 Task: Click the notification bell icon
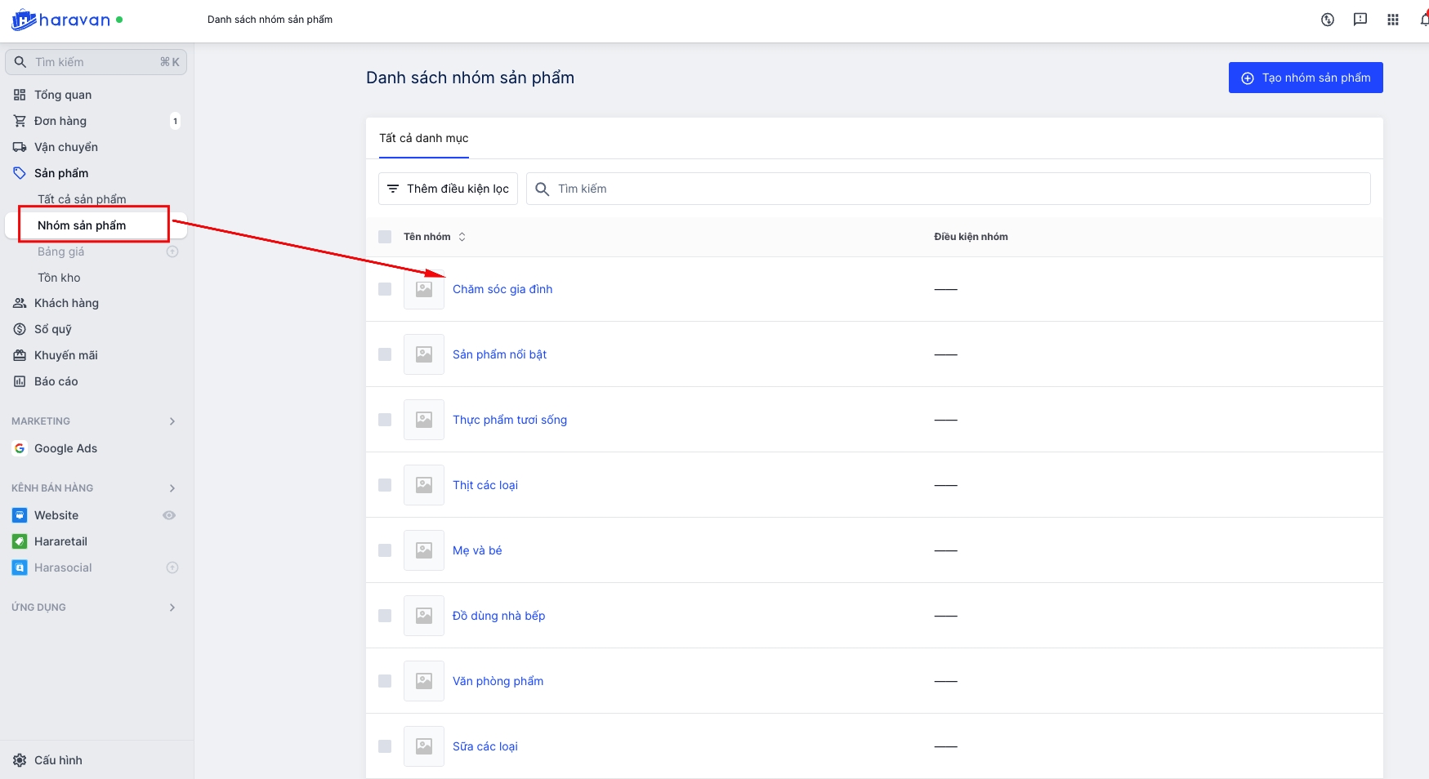pyautogui.click(x=1424, y=20)
